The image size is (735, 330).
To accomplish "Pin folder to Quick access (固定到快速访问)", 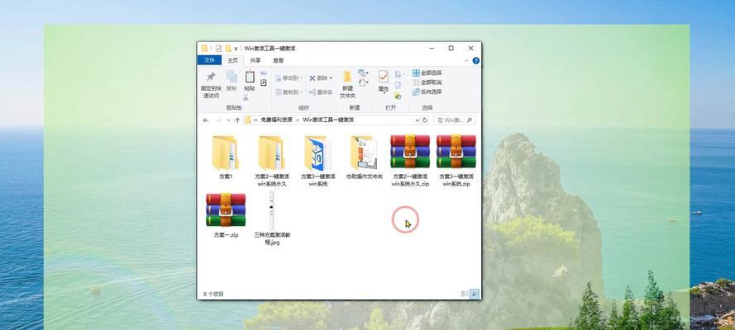I will pos(211,85).
